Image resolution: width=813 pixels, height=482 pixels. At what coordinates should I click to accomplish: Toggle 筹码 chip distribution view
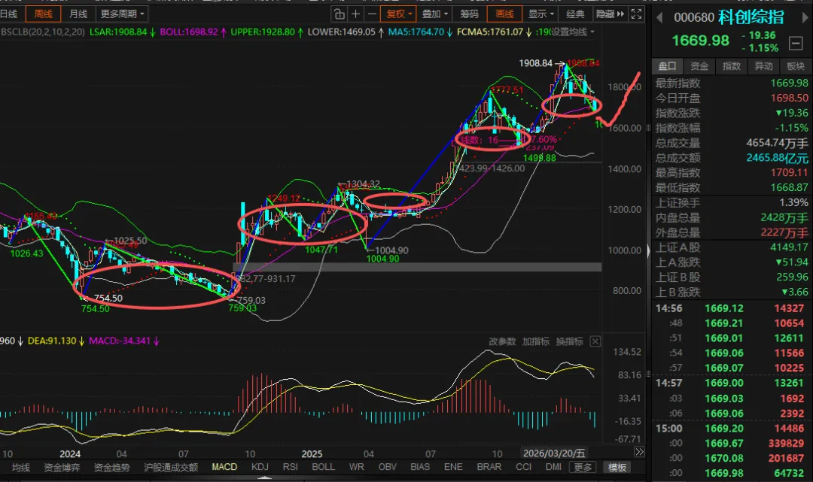coord(469,14)
